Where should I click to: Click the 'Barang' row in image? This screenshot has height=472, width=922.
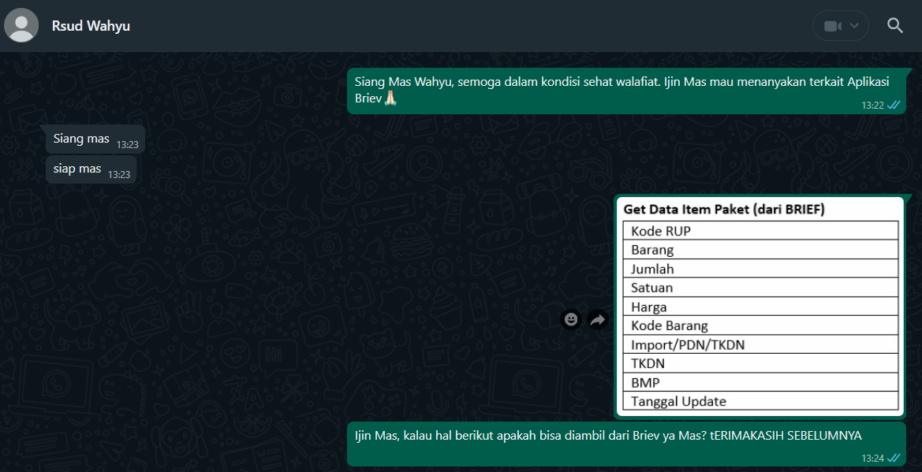click(760, 250)
